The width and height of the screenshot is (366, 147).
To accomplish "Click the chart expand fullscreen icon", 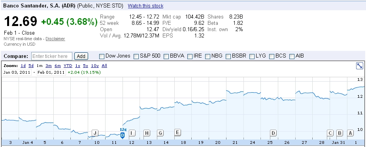I will point(359,66).
